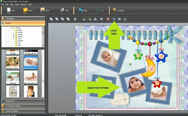
Task: Click the bring forward layer icon
Action: pyautogui.click(x=57, y=19)
